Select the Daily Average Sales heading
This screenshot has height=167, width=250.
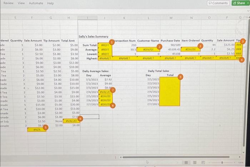(x=96, y=71)
